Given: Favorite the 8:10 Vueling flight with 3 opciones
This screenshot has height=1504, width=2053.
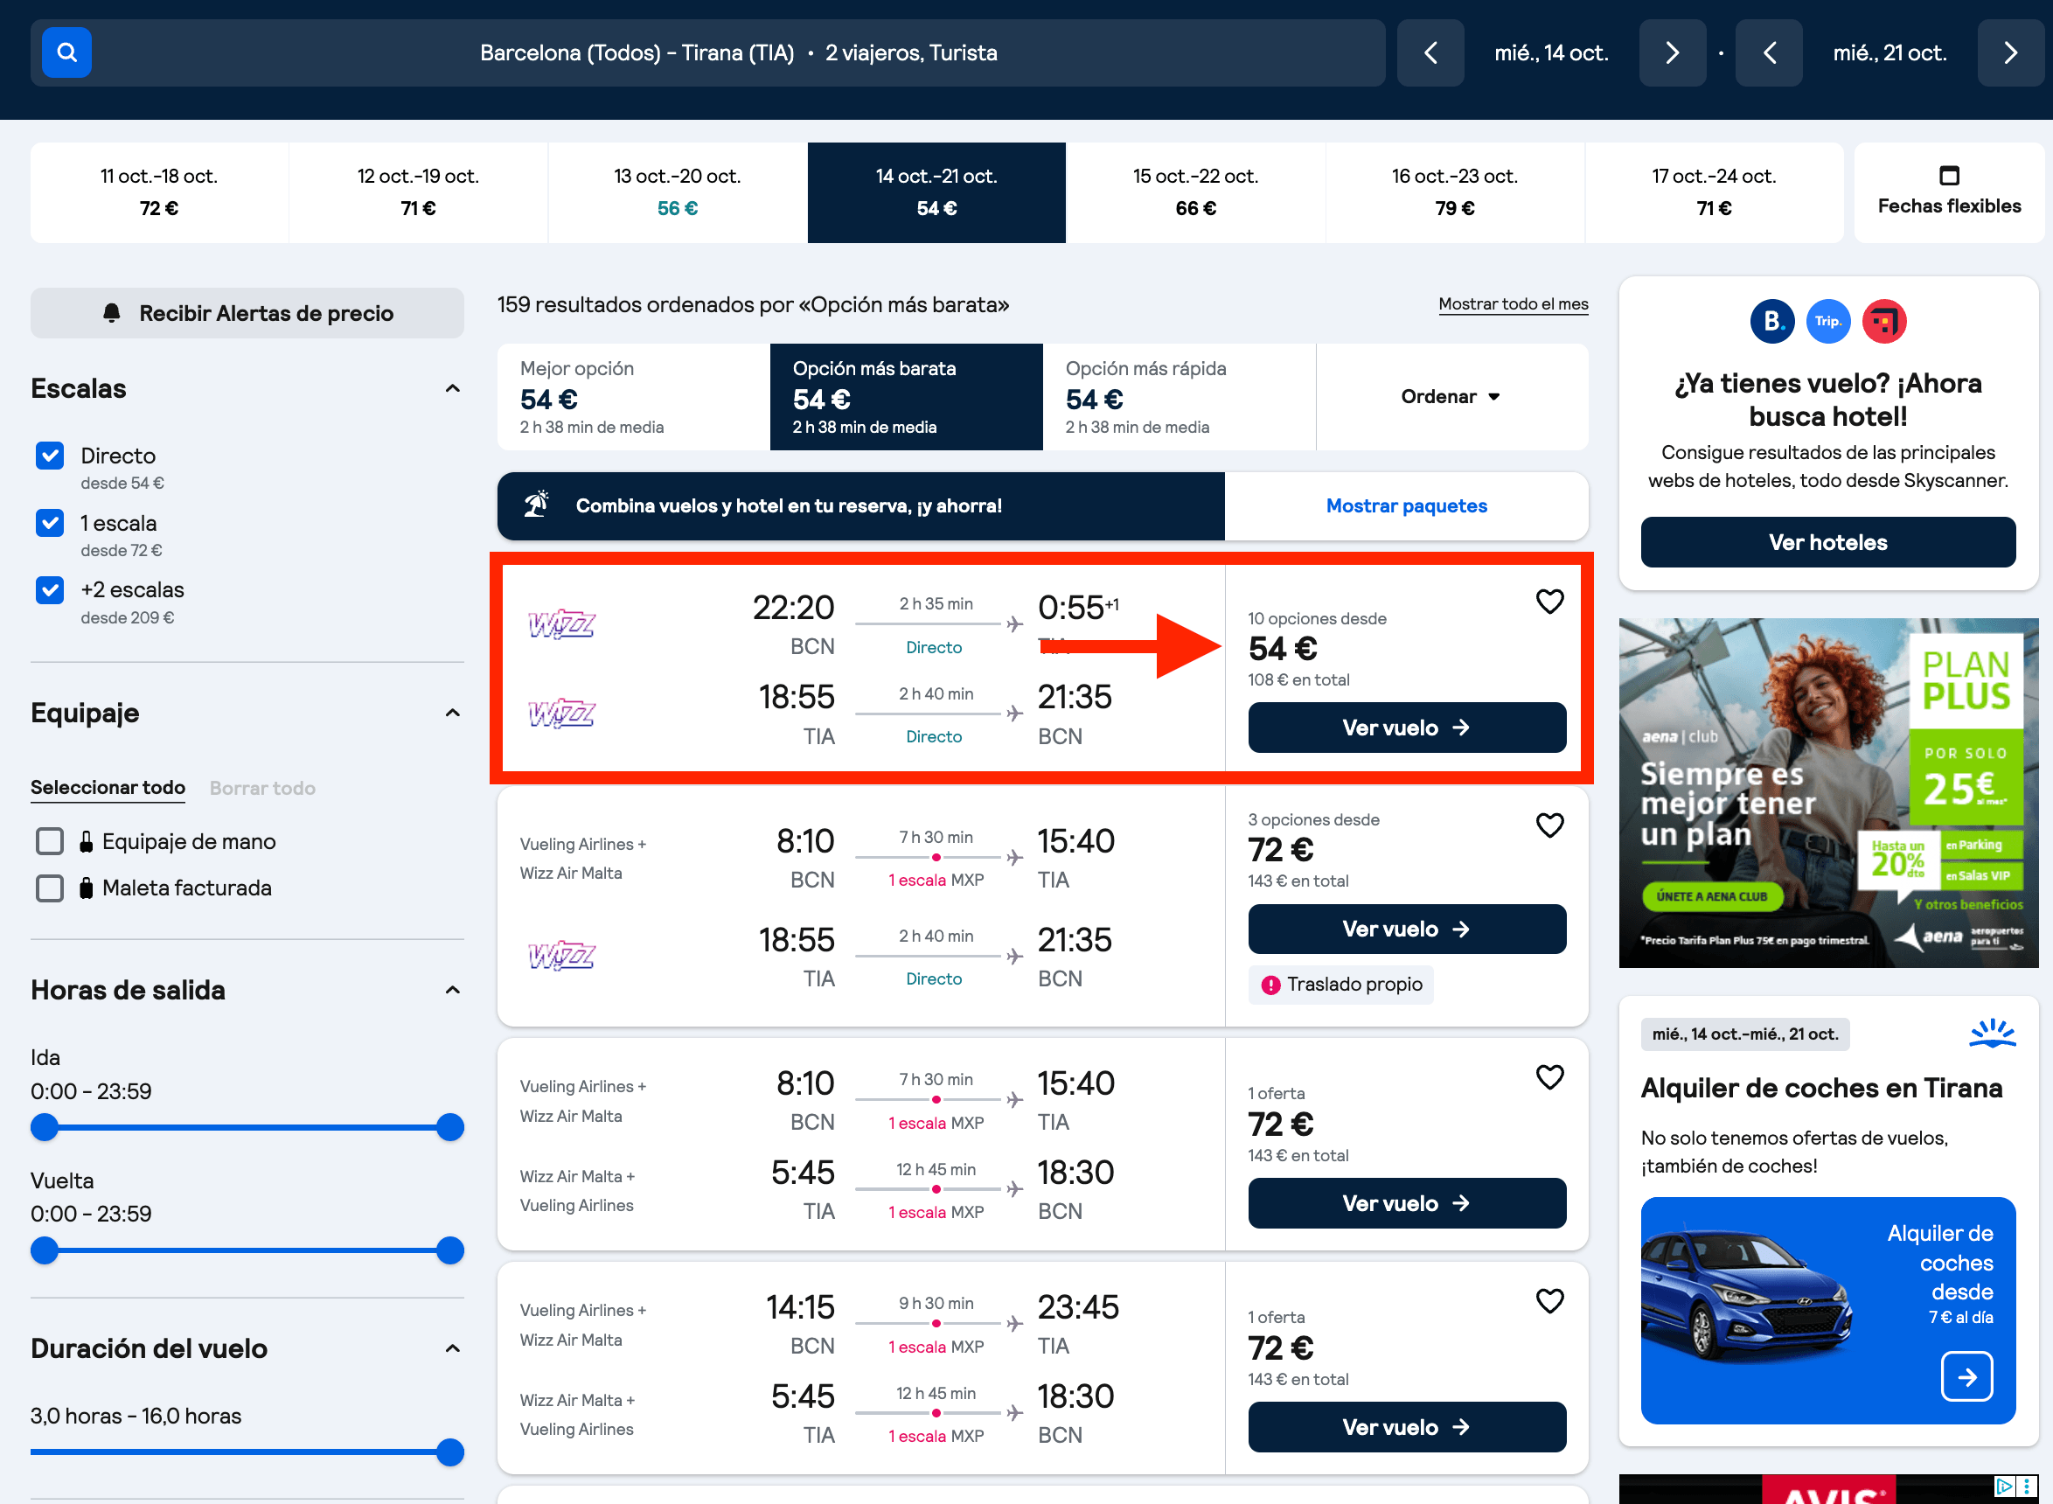Looking at the screenshot, I should [1549, 825].
